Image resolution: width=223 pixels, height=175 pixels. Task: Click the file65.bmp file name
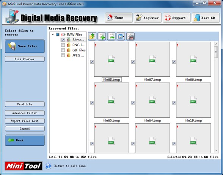(111, 120)
